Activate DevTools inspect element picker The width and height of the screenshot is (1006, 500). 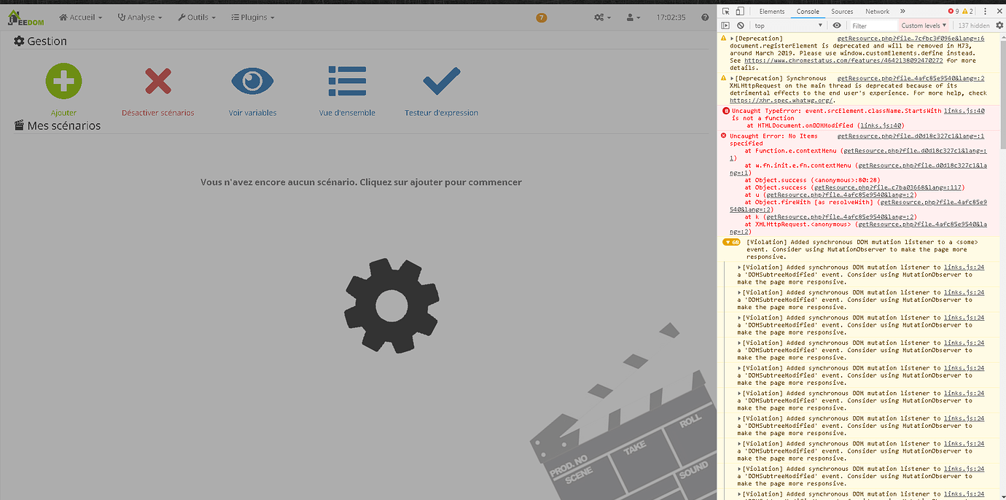point(726,12)
